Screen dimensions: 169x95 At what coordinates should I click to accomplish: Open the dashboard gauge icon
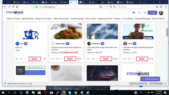139,13
